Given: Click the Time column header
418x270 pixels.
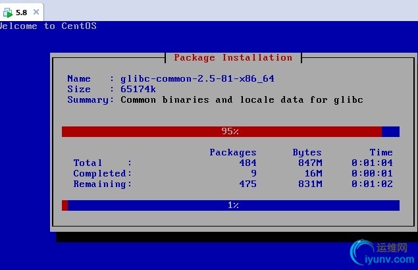Looking at the screenshot, I should 381,152.
